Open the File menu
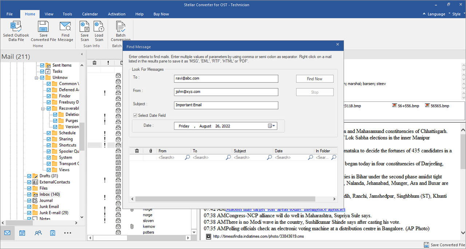 pyautogui.click(x=9, y=14)
